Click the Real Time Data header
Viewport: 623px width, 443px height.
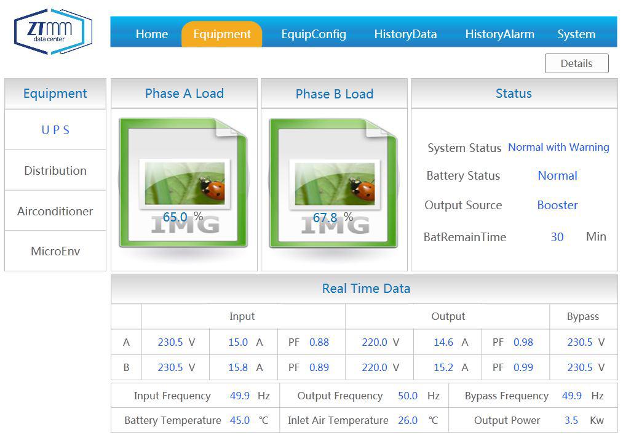coord(366,289)
